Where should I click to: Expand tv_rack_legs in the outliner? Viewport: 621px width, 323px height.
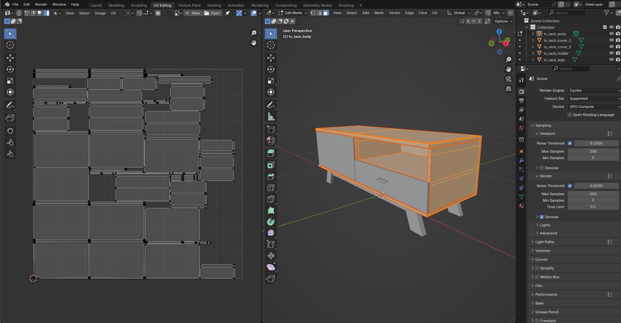click(533, 60)
